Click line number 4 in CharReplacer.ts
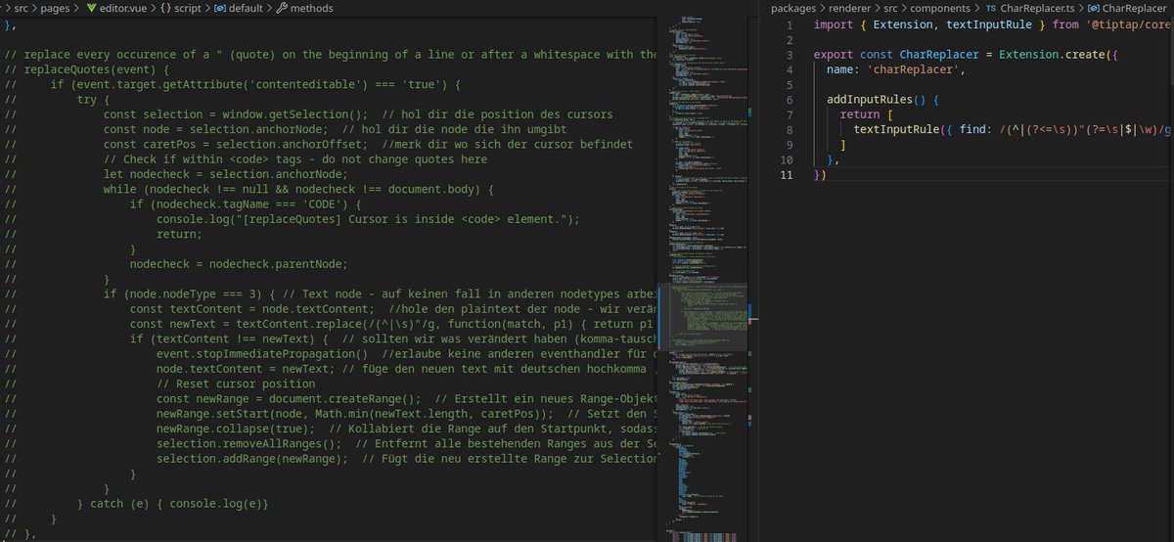The image size is (1174, 542). (790, 72)
